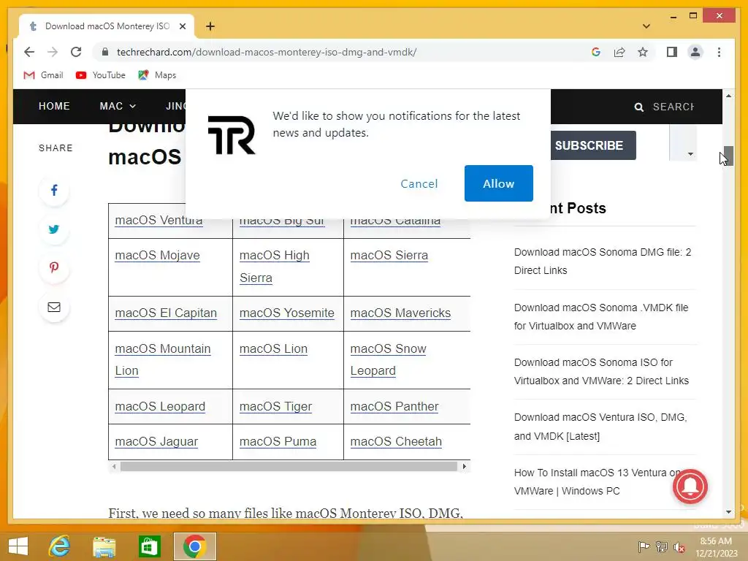748x561 pixels.
Task: Open macOS Sonoma .VMDK file post
Action: click(601, 317)
